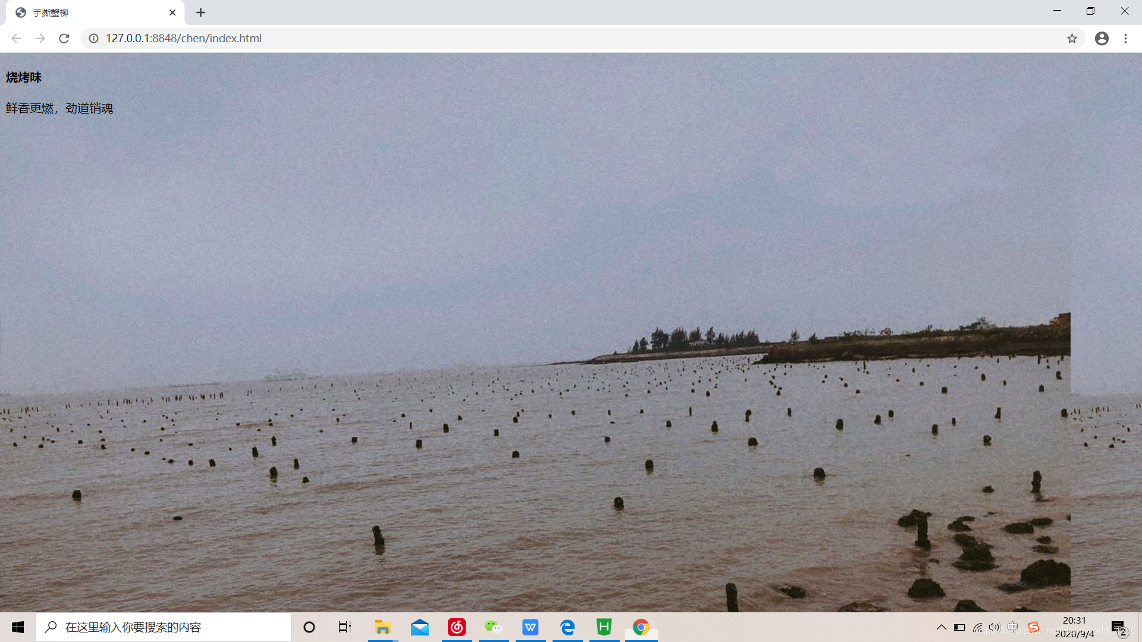Viewport: 1142px width, 642px height.
Task: Click the taskbar search box
Action: coord(164,627)
